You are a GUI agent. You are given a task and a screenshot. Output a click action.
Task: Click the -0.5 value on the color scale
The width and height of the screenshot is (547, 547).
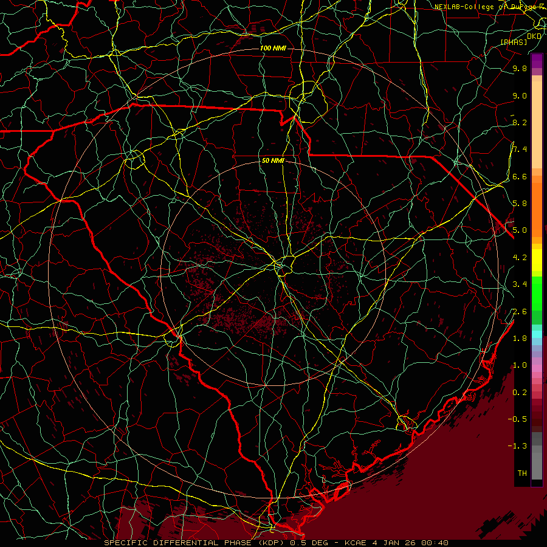click(x=517, y=419)
